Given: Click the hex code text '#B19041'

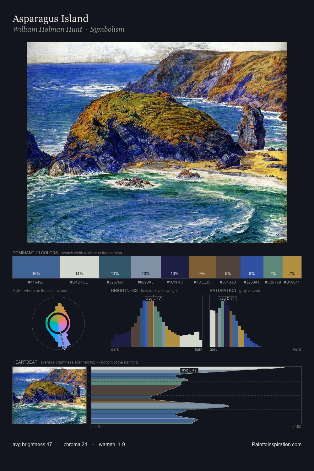Looking at the screenshot, I should tap(292, 282).
